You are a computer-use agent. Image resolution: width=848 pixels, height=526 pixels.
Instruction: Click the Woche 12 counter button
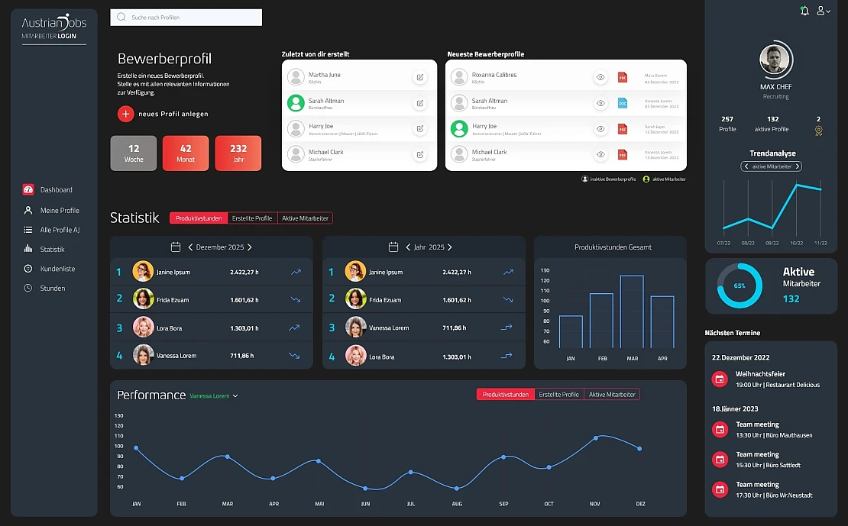tap(134, 153)
